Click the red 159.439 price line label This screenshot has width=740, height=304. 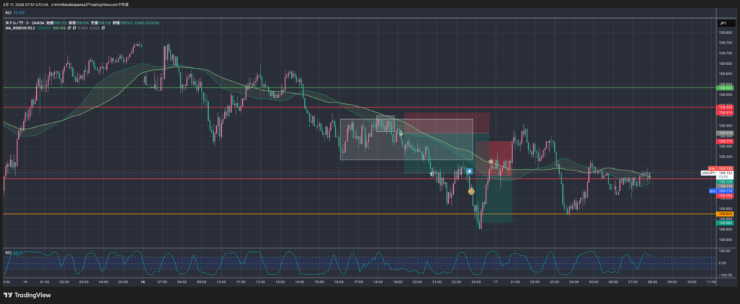pos(725,107)
